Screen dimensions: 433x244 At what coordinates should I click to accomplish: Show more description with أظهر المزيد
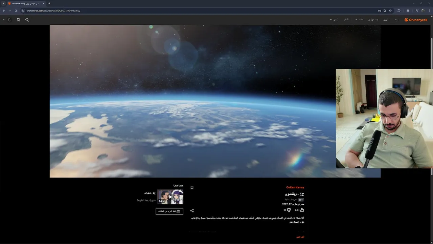[x=300, y=237]
